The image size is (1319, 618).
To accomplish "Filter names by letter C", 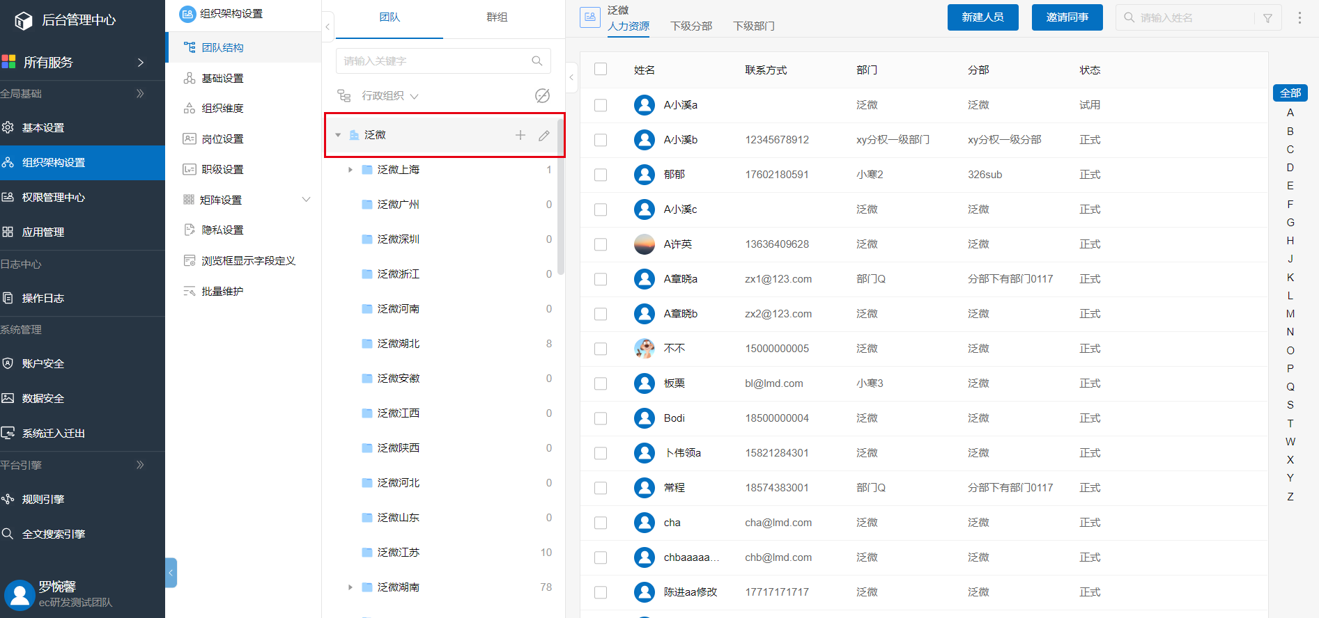I will tap(1290, 149).
